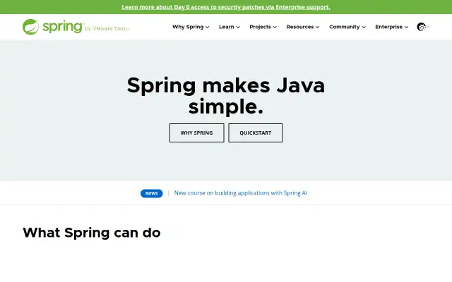Open the Learn navigation menu

coord(229,27)
